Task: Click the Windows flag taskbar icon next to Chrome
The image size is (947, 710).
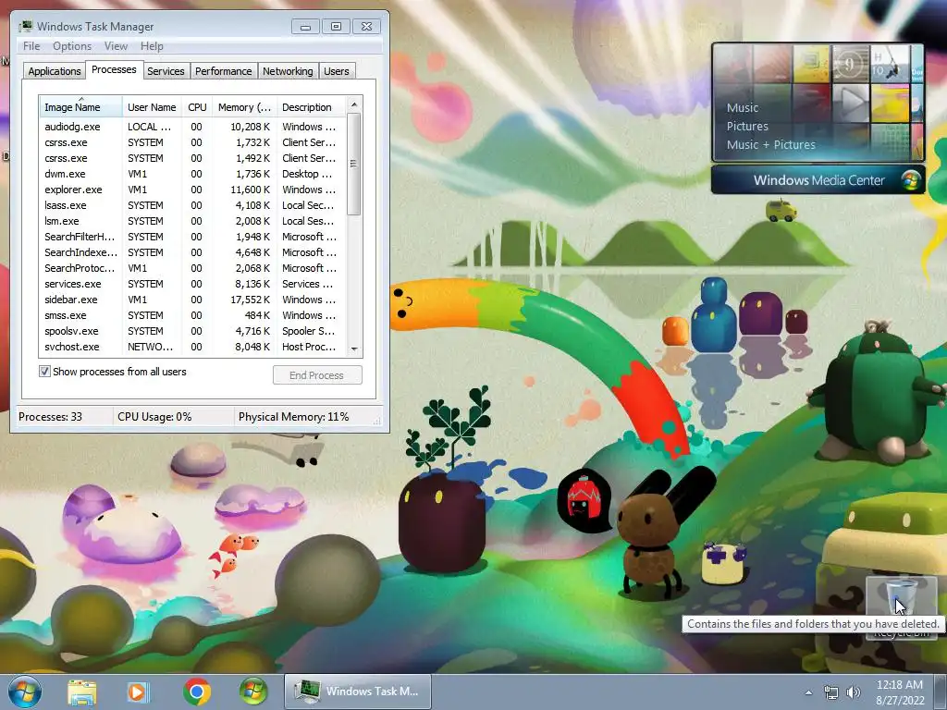Action: [253, 692]
